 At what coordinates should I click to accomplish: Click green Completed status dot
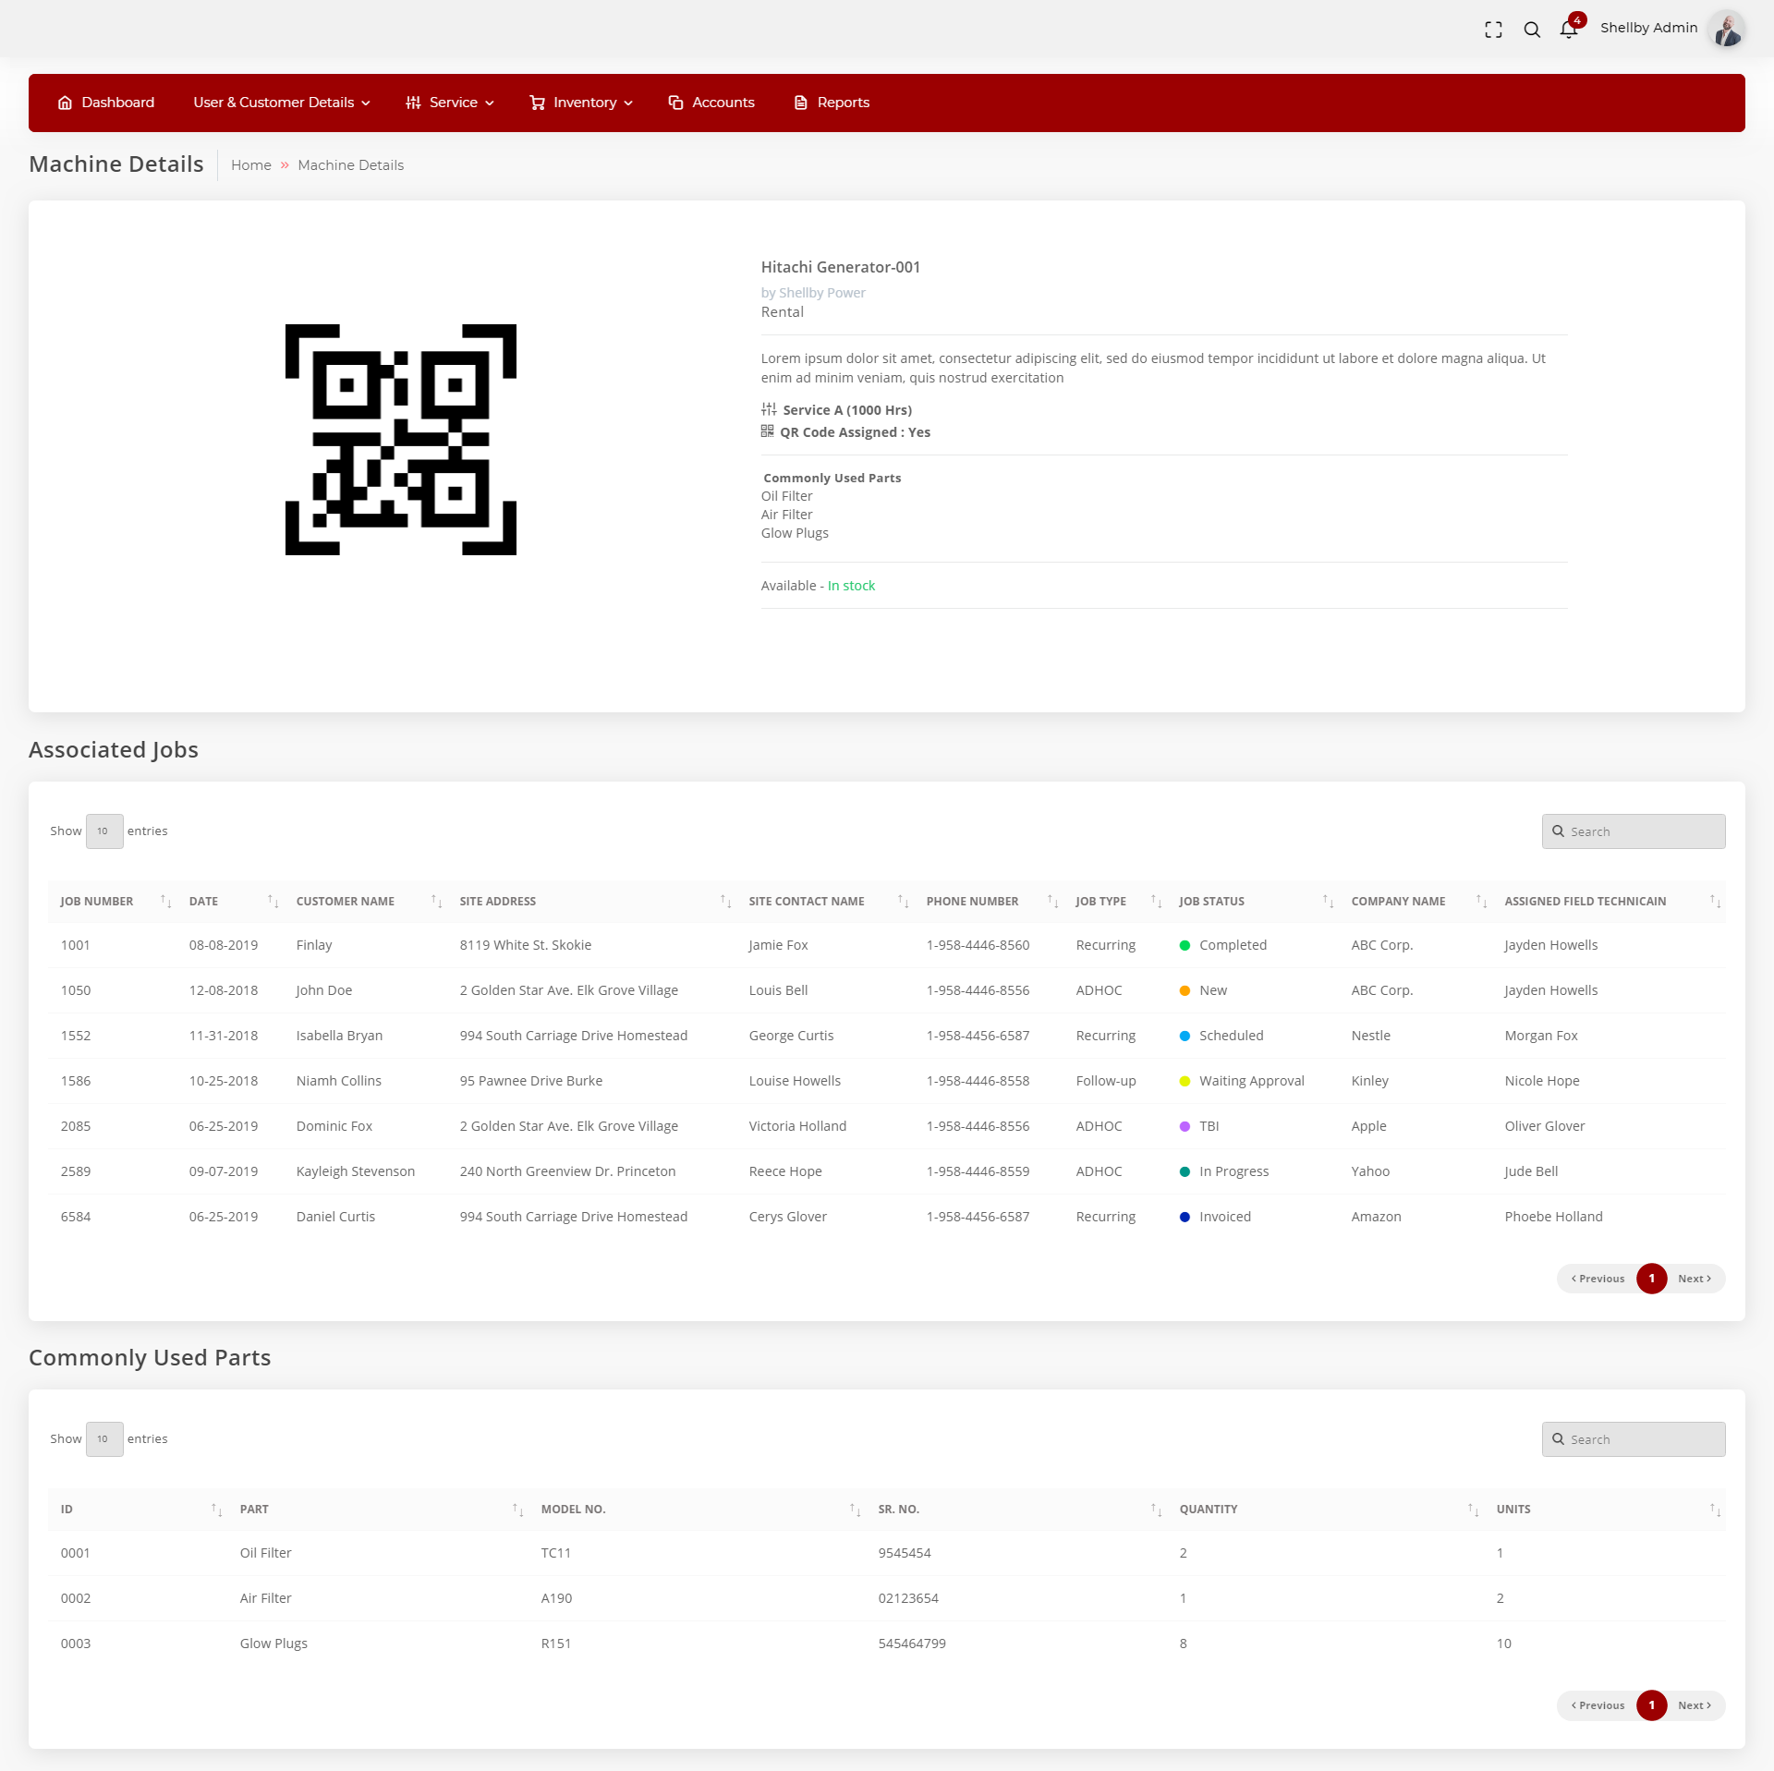tap(1185, 945)
